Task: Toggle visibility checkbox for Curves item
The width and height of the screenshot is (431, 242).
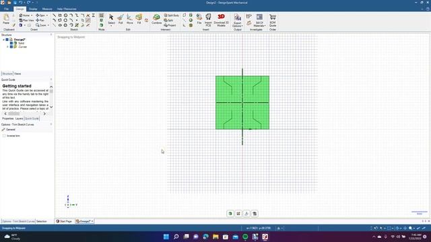Action: point(11,46)
